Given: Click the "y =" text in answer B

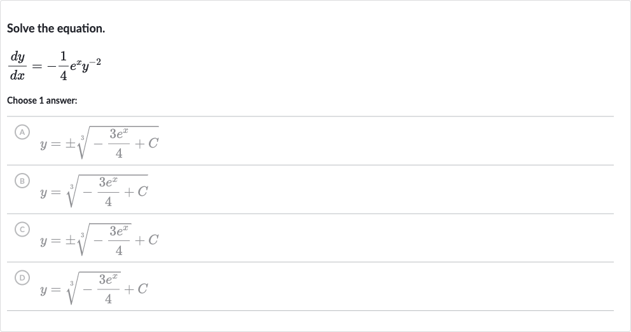Looking at the screenshot, I should pyautogui.click(x=51, y=193).
